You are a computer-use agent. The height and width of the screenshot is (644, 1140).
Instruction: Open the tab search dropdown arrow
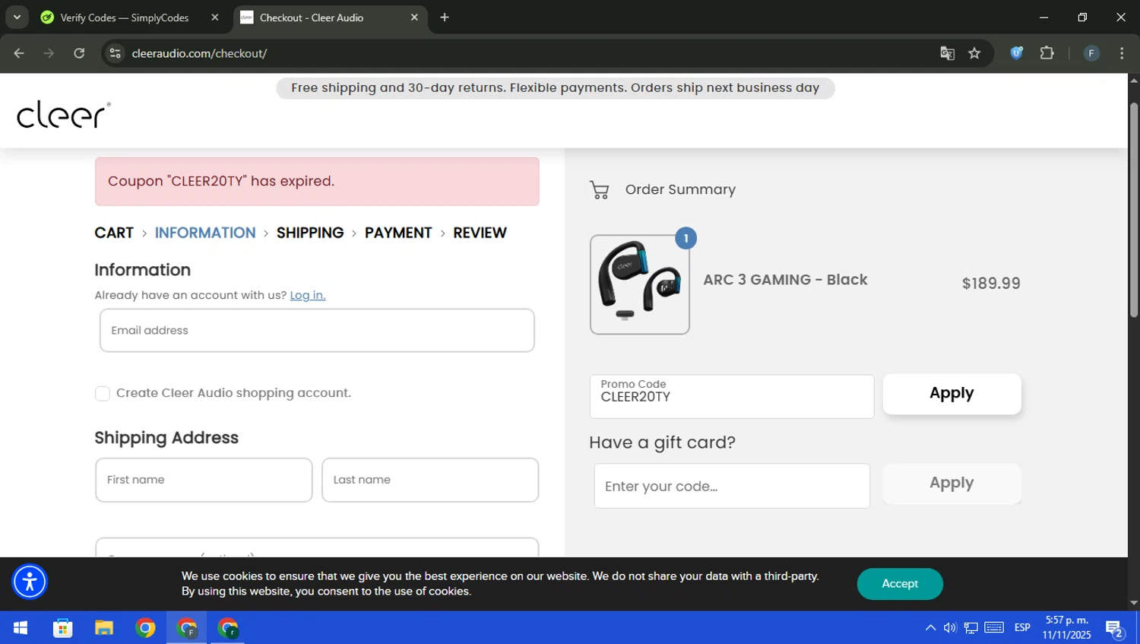tap(17, 17)
